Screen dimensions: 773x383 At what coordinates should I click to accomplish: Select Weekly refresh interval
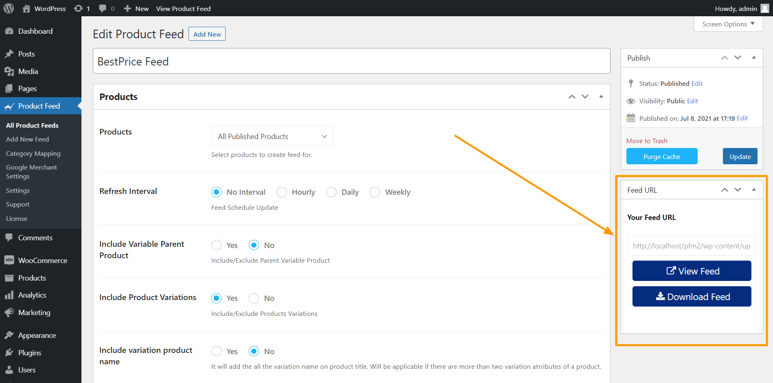pos(375,192)
